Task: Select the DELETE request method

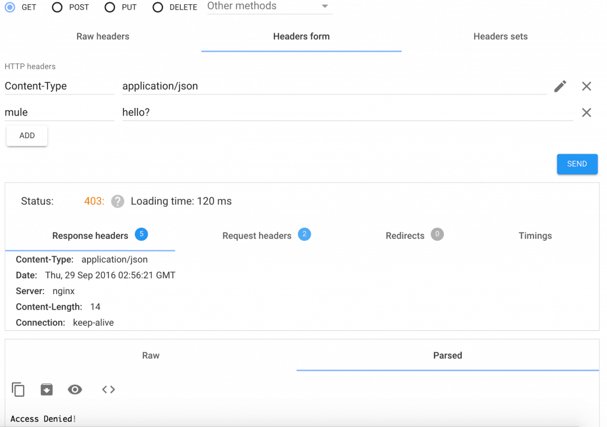Action: click(x=158, y=7)
